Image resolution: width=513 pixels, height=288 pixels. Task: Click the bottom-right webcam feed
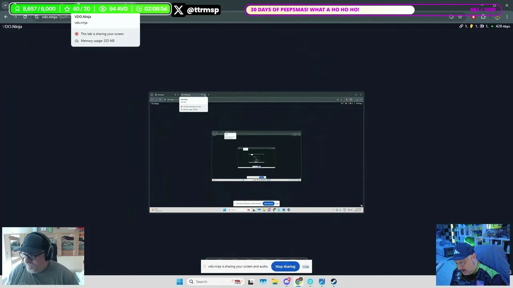pos(473,255)
